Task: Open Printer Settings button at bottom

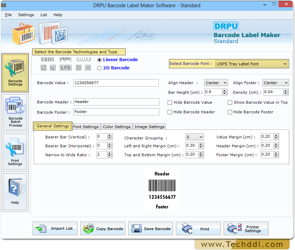Action: point(246,228)
